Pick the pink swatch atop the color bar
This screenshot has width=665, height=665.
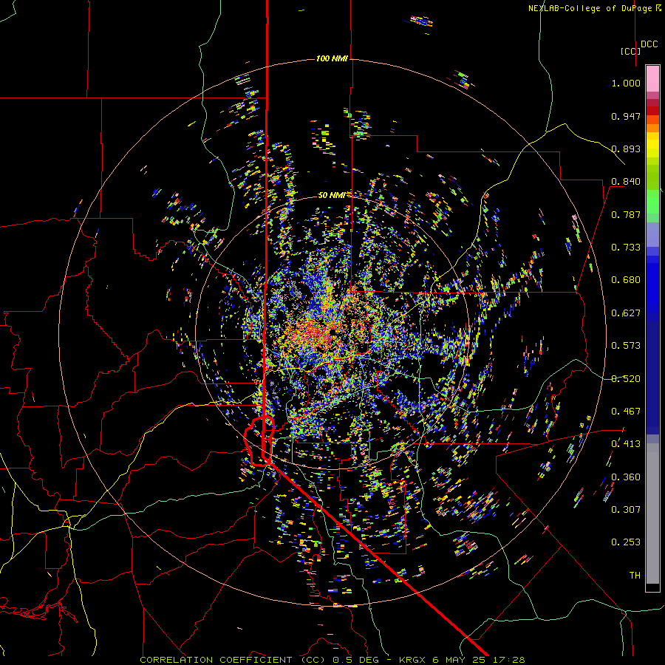652,78
